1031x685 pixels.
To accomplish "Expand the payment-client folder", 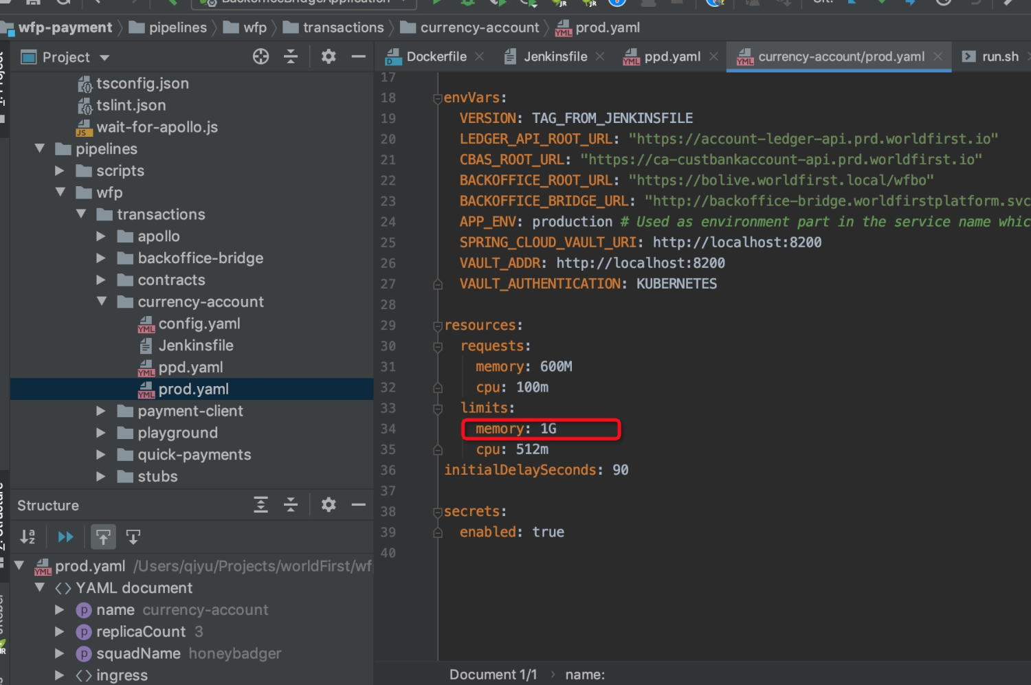I will pos(101,411).
